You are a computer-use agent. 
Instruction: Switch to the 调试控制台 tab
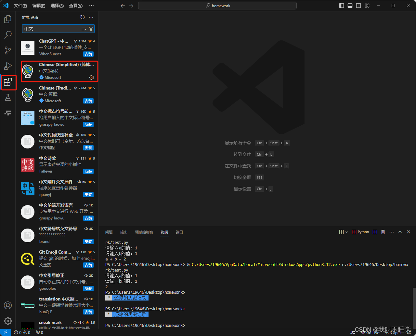click(x=144, y=232)
